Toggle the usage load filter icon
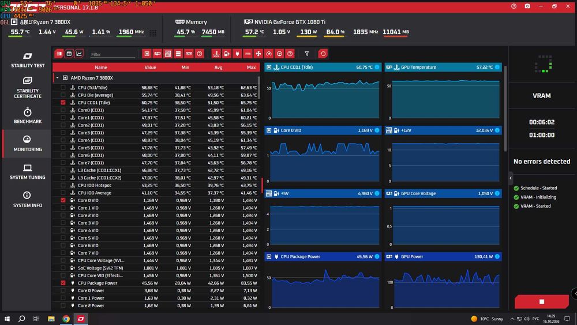The height and width of the screenshot is (325, 577). (x=279, y=54)
